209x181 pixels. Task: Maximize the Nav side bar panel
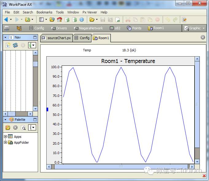pos(35,37)
